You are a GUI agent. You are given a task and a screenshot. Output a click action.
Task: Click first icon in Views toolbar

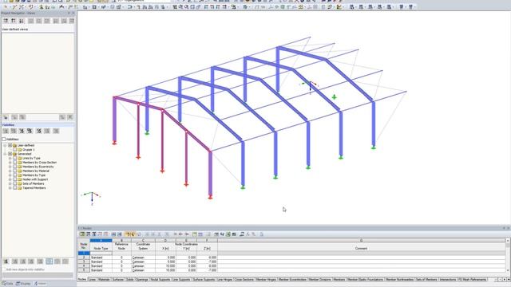point(6,21)
